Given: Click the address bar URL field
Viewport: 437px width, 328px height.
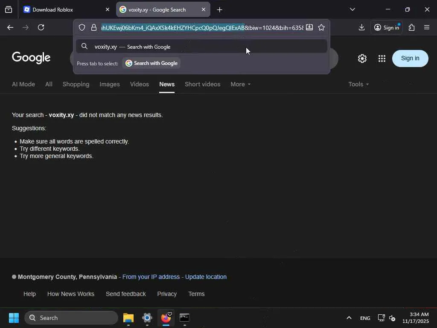Looking at the screenshot, I should click(x=202, y=28).
